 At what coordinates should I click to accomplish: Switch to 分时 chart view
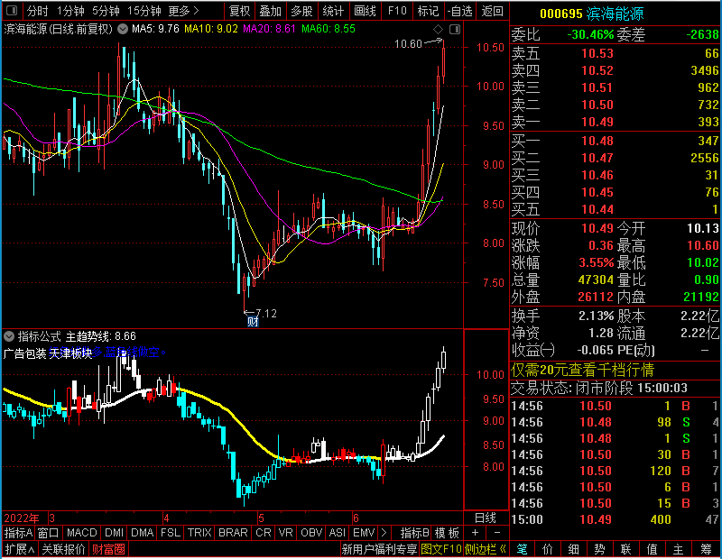click(x=37, y=11)
